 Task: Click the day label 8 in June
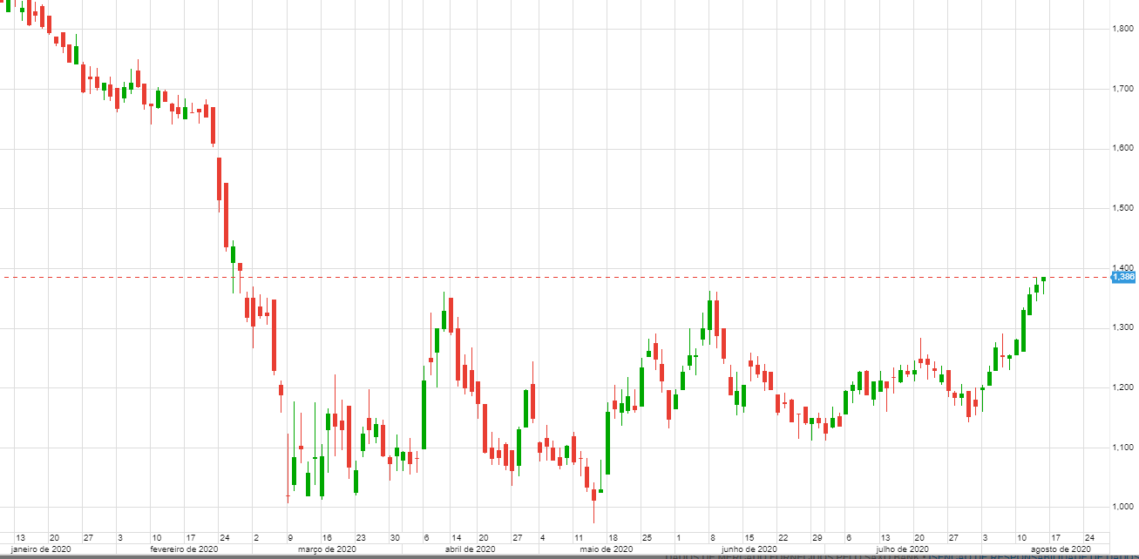712,537
